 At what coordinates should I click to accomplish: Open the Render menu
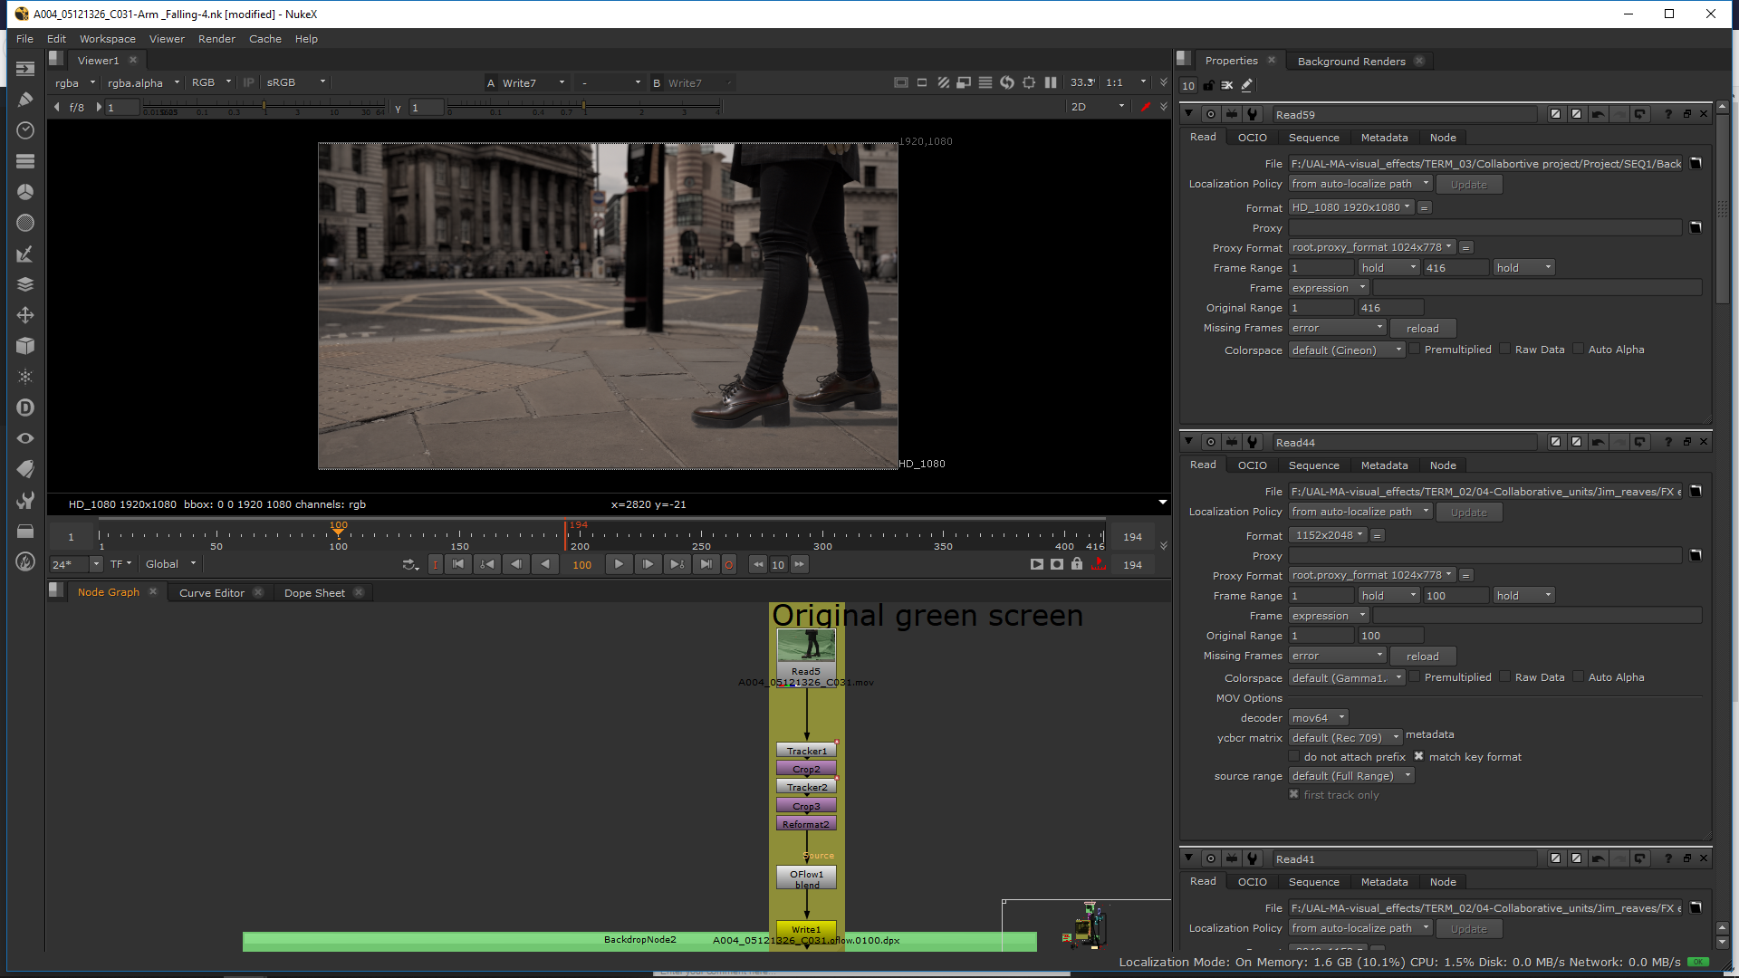pos(216,39)
